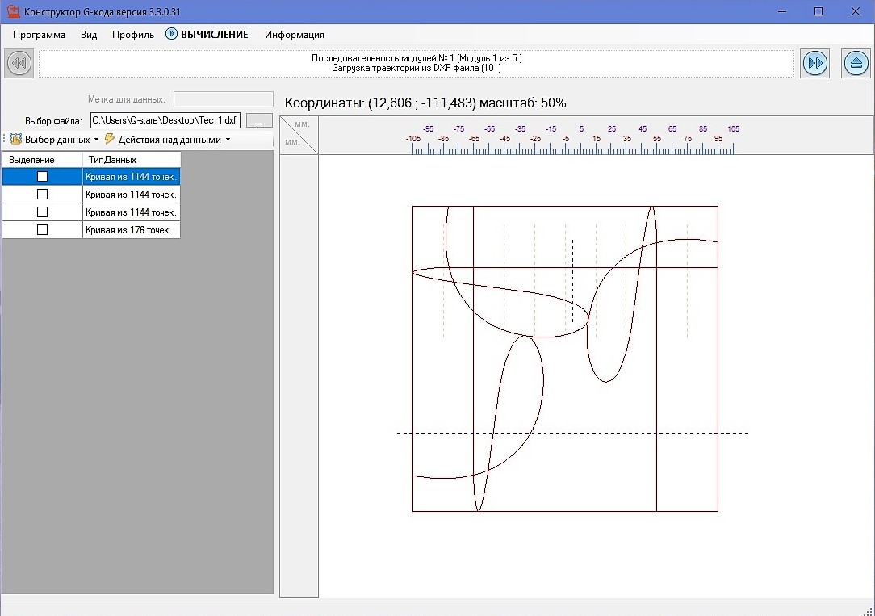Screen dimensions: 875x616
Task: Click the ТипДанных column header
Action: [132, 160]
